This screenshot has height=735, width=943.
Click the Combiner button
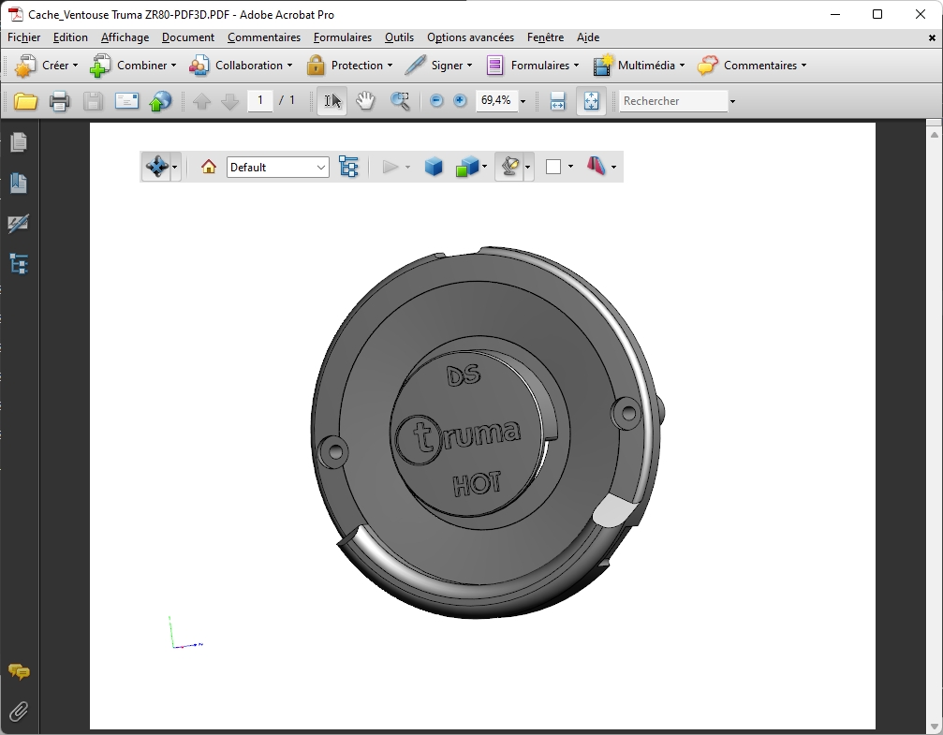pyautogui.click(x=133, y=66)
